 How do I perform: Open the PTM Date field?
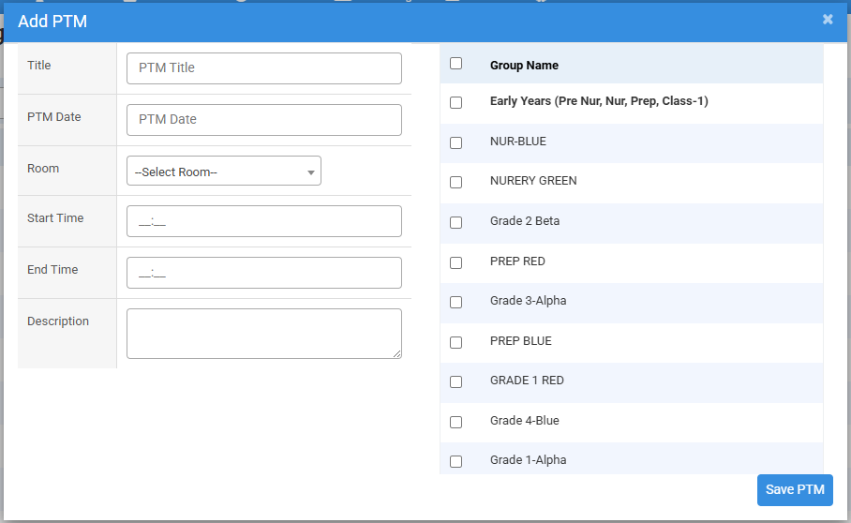(x=263, y=120)
